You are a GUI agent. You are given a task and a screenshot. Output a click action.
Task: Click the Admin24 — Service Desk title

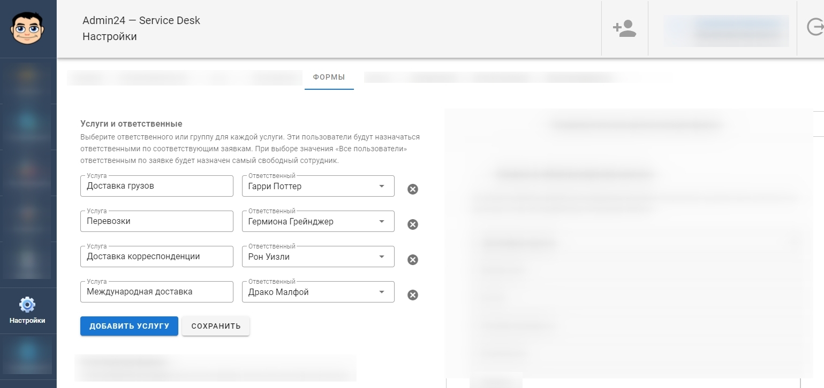(141, 21)
